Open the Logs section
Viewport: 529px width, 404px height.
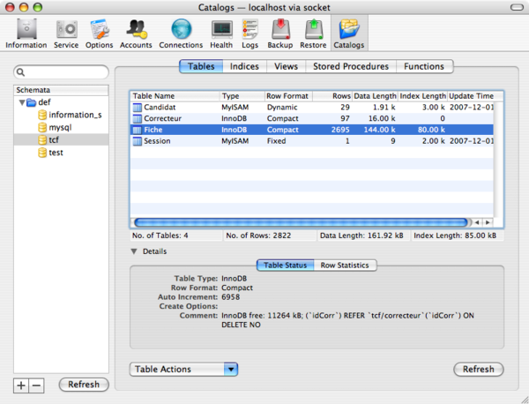(250, 33)
